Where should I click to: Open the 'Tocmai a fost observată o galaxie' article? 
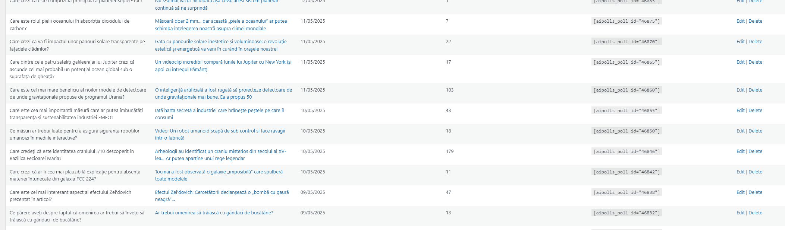219,172
